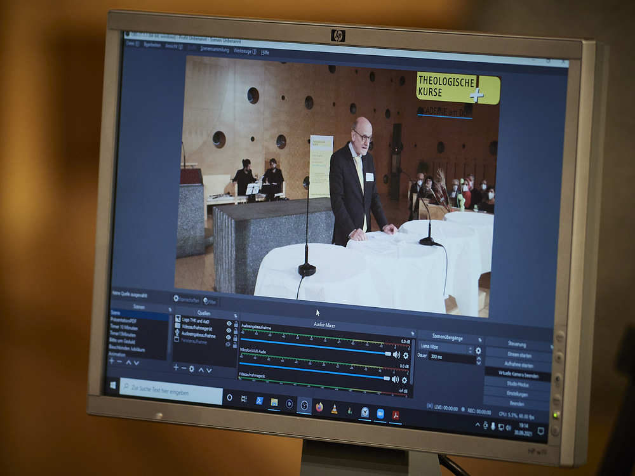Click the Stream starten button

point(518,355)
